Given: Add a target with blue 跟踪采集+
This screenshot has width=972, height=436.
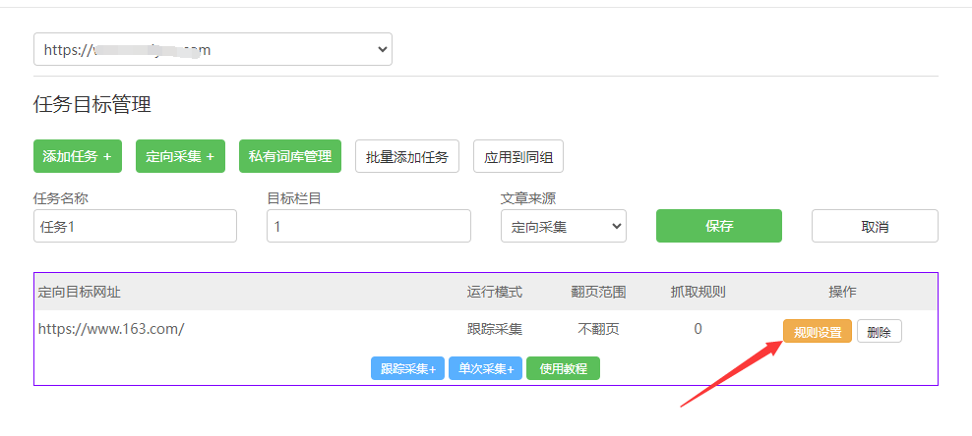Looking at the screenshot, I should click(407, 369).
